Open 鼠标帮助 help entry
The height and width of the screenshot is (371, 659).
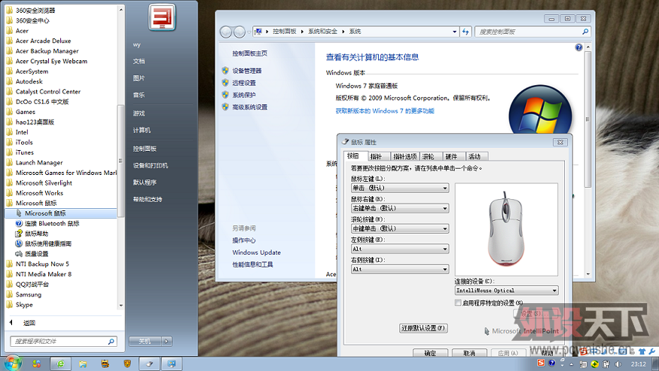(x=36, y=234)
